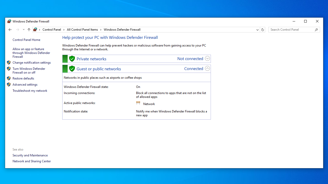The image size is (328, 184).
Task: Click the bench icon for active Network
Action: [138, 103]
